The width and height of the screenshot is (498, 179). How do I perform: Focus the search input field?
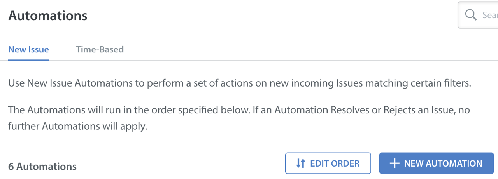(489, 15)
